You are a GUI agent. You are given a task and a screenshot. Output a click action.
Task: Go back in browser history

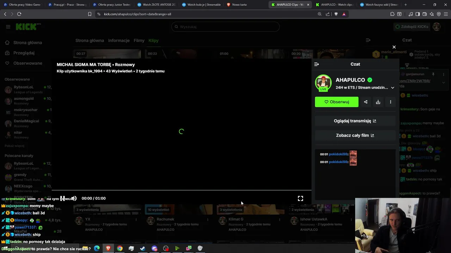(x=5, y=14)
